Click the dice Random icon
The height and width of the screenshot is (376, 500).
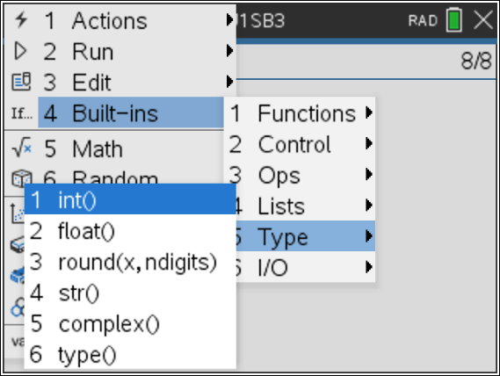coord(21,177)
